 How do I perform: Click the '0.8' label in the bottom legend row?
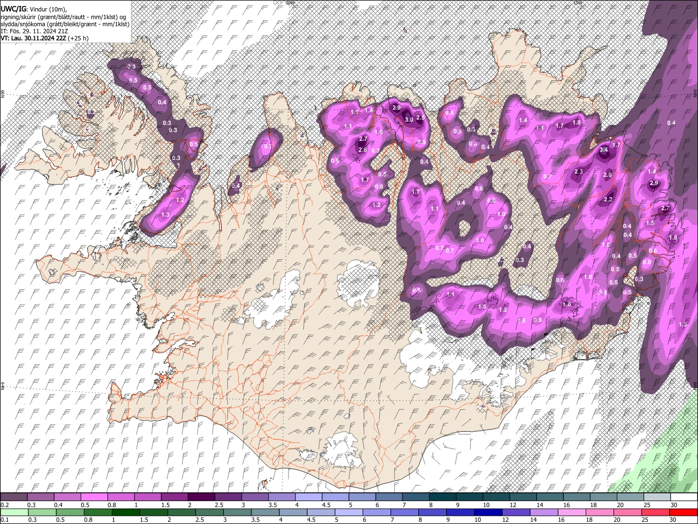[88, 520]
